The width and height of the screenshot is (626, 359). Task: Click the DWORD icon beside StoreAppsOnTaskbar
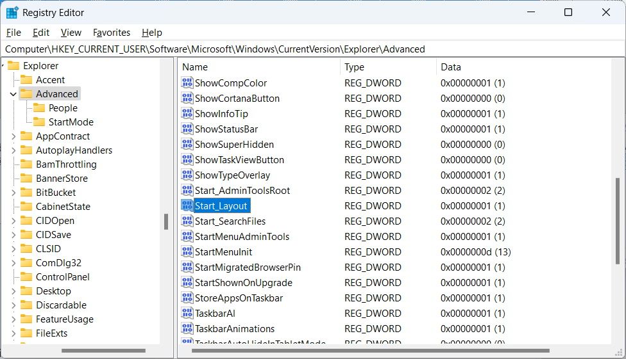click(187, 298)
